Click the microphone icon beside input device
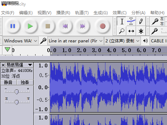 click(43, 41)
